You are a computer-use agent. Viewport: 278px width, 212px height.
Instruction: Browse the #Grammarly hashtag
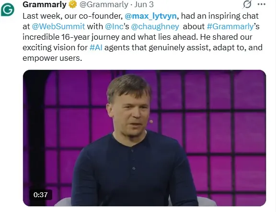[231, 26]
